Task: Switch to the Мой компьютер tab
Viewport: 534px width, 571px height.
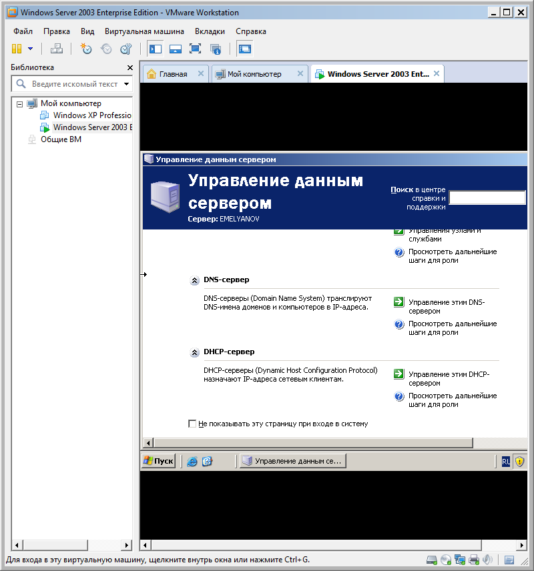Action: 254,74
